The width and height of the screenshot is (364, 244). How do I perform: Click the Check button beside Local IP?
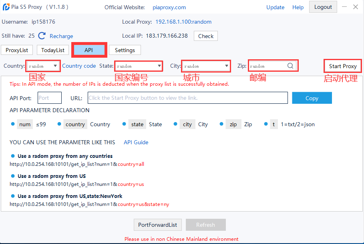[x=206, y=36]
